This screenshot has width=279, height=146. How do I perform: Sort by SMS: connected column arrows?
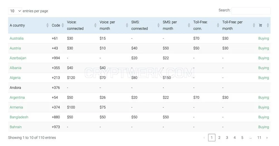pyautogui.click(x=158, y=25)
